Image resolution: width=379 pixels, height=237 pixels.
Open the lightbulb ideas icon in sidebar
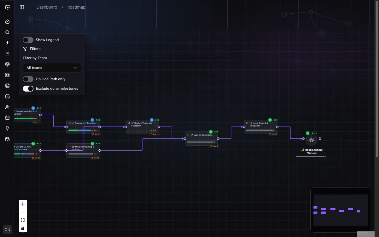7,128
